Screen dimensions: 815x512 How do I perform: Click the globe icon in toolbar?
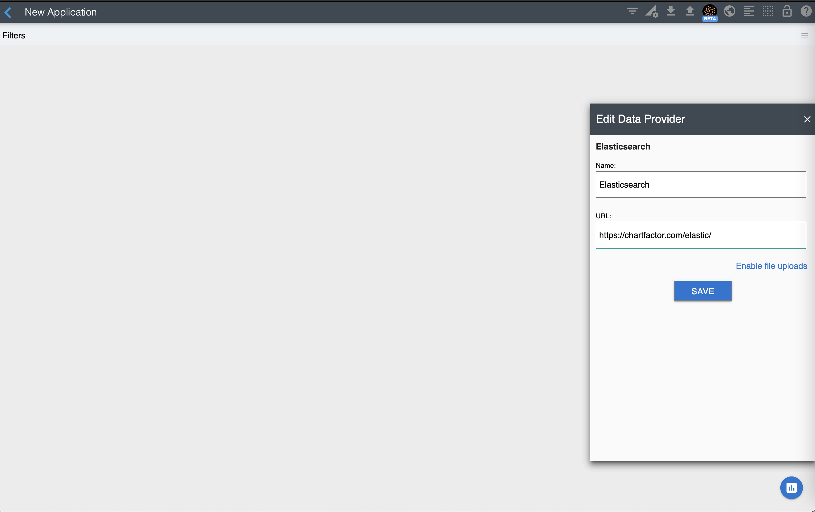coord(729,11)
